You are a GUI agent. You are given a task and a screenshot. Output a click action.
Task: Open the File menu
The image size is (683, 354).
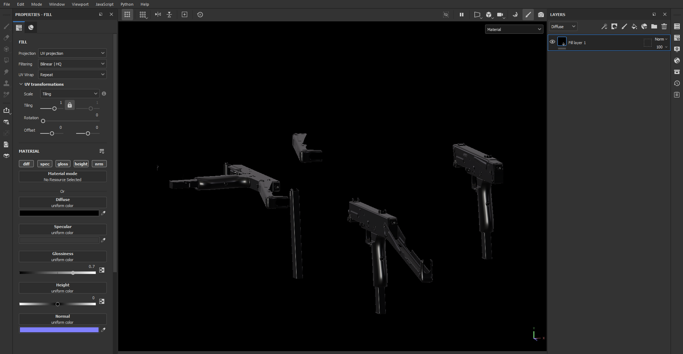coord(7,4)
